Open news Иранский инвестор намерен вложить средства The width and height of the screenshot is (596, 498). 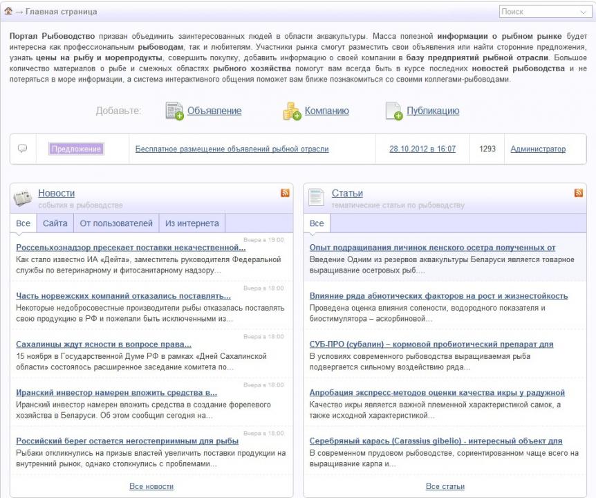[x=116, y=392]
